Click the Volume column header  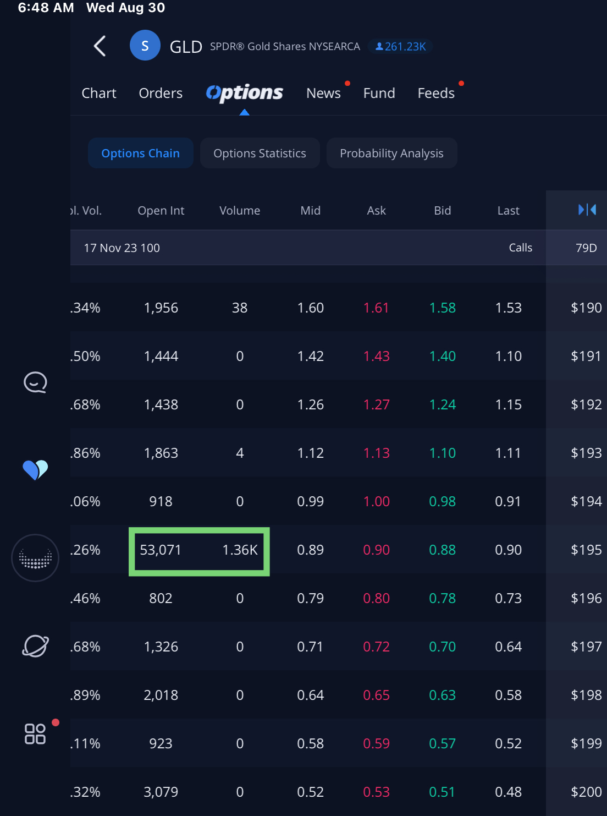(x=240, y=211)
